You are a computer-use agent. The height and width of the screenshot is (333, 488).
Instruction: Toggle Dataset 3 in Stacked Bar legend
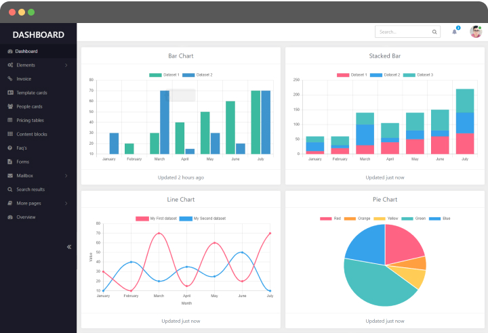[418, 75]
